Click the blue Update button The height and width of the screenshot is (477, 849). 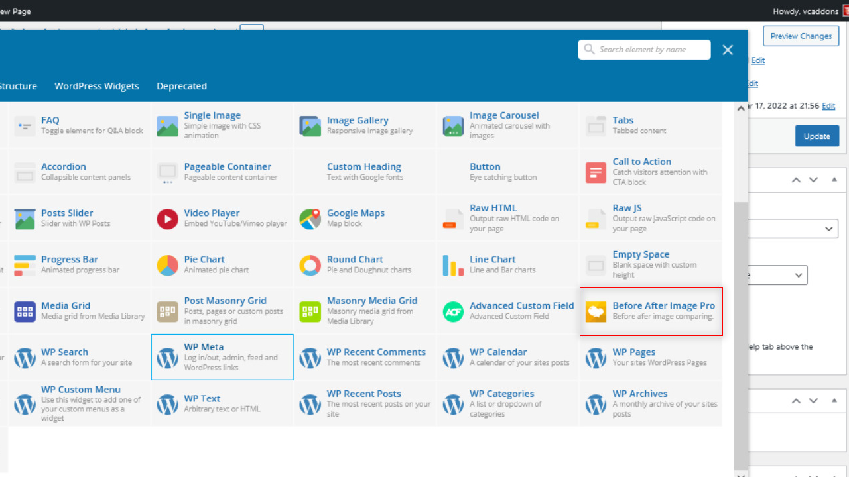816,136
